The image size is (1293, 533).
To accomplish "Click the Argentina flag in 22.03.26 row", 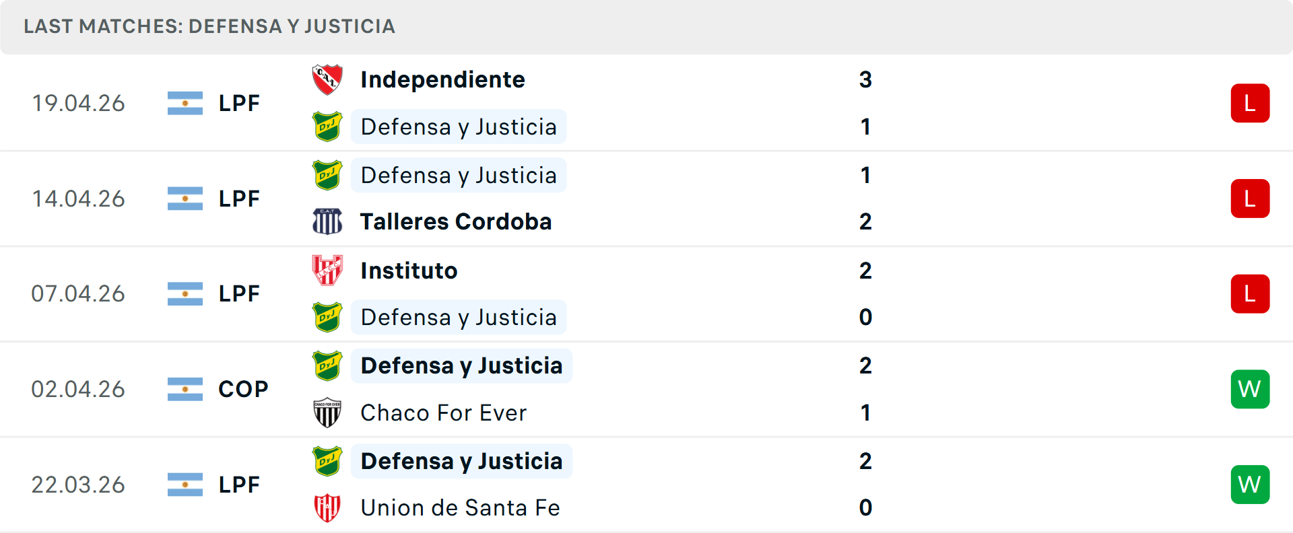I will [x=185, y=485].
